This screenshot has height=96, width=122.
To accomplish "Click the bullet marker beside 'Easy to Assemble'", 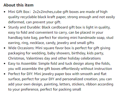I will pyautogui.click(x=5, y=64).
